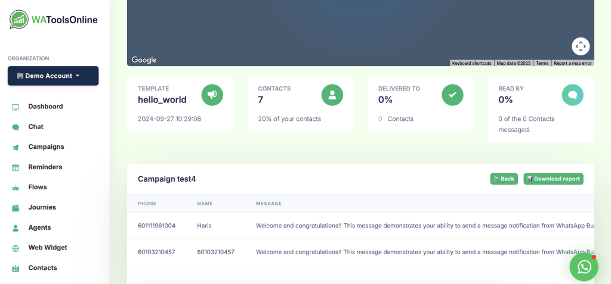Click the Campaigns paper plane icon
The height and width of the screenshot is (284, 611).
pos(16,148)
